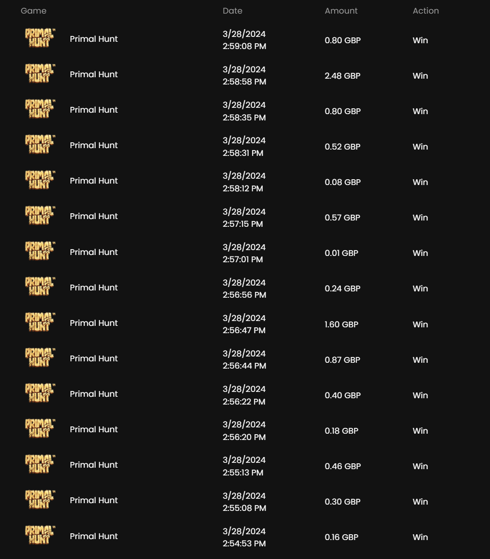This screenshot has height=559, width=490.
Task: Click Primal Hunt icon for 2.48 GBP win
Action: (x=40, y=75)
